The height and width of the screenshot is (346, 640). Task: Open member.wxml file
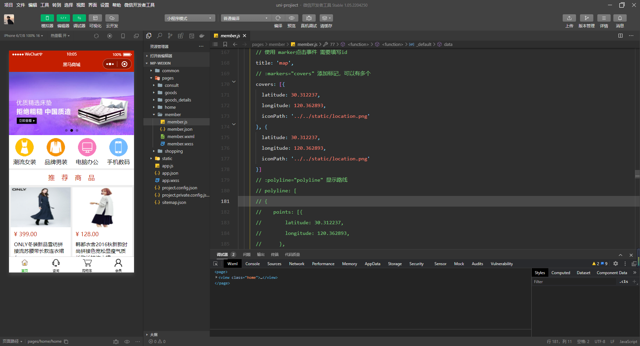click(x=177, y=136)
